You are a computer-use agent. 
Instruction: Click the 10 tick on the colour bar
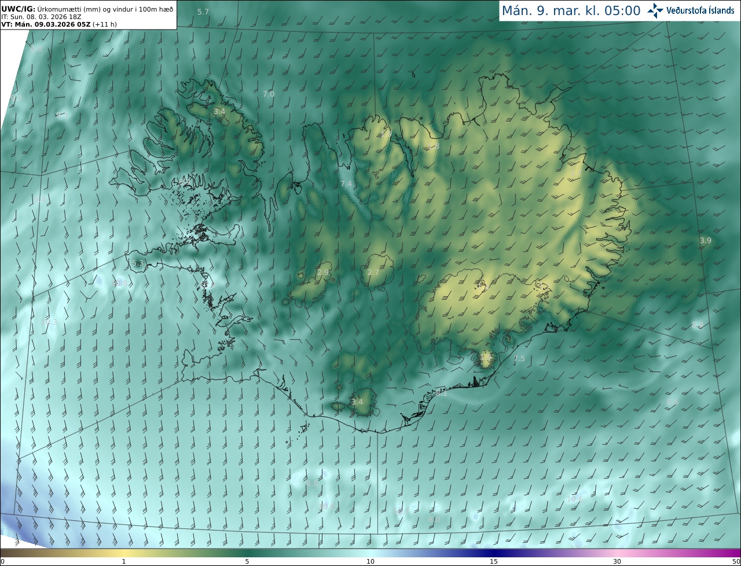(370, 561)
